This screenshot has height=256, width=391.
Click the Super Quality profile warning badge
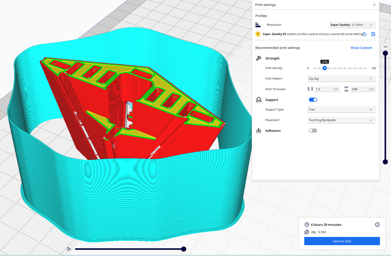[x=258, y=34]
